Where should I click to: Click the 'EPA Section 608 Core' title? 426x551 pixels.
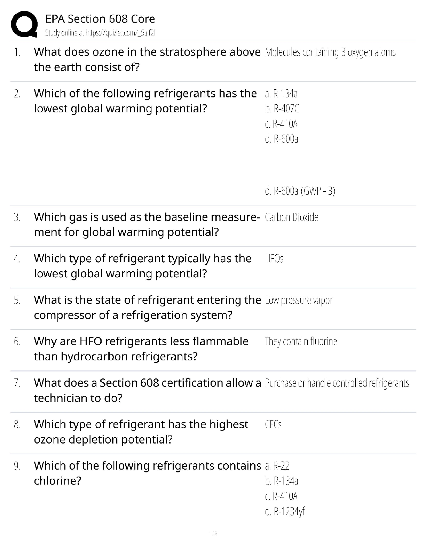pos(100,19)
